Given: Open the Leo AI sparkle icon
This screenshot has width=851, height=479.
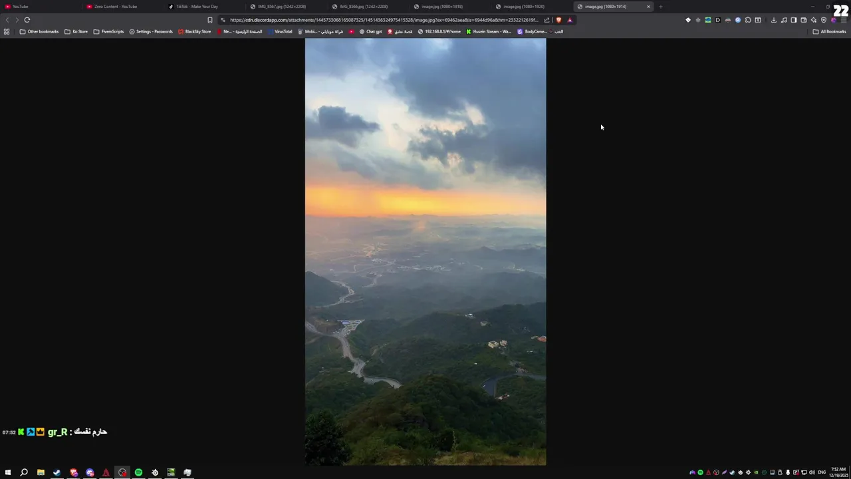Looking at the screenshot, I should tap(814, 20).
